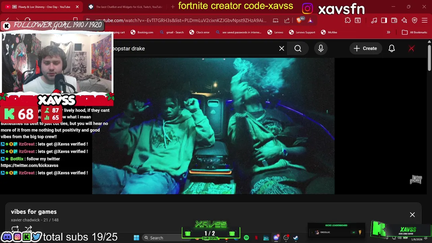The image size is (432, 243).
Task: Switch to the Flawty & Loe Shimmy YouTube tab
Action: 42,7
